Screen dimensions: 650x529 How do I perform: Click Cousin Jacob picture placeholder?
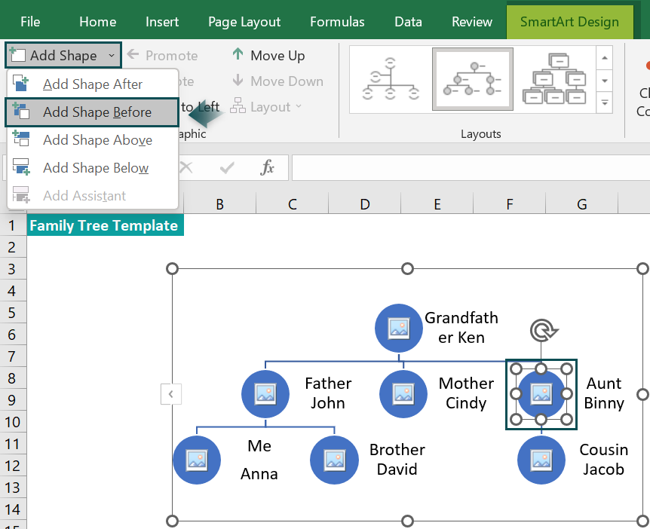(x=541, y=460)
